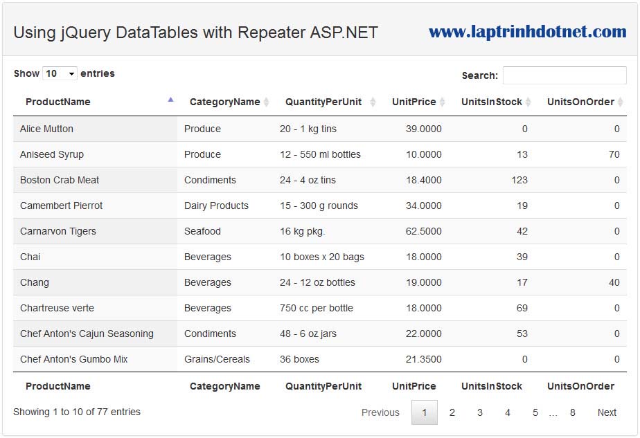
Task: Click the ascending sort arrow on ProductName
Action: pos(170,99)
